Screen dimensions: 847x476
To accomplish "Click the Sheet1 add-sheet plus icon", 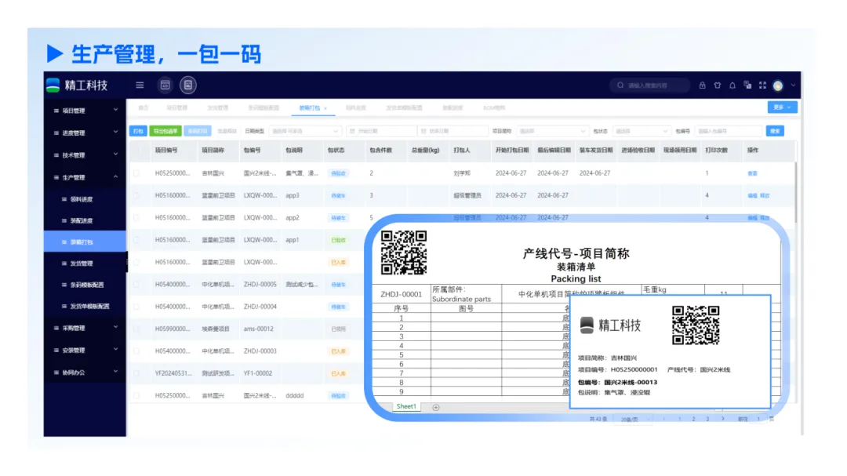I will (x=436, y=407).
